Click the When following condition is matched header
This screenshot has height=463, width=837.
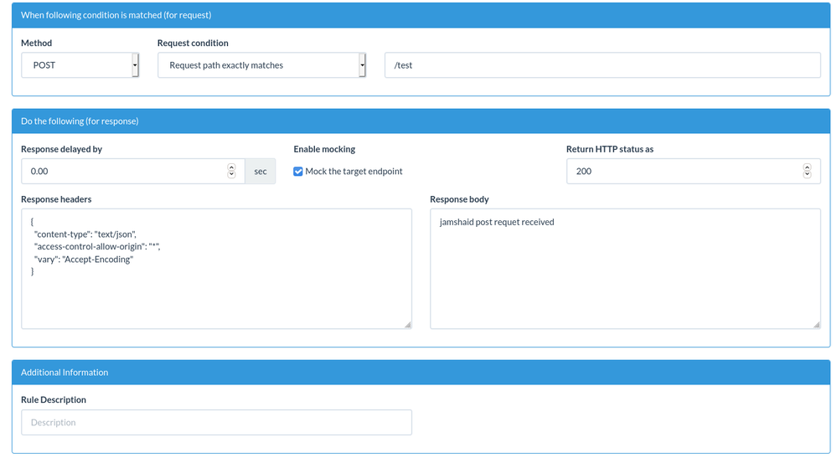tap(421, 15)
